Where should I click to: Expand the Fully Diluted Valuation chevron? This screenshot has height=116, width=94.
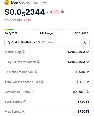[87, 62]
